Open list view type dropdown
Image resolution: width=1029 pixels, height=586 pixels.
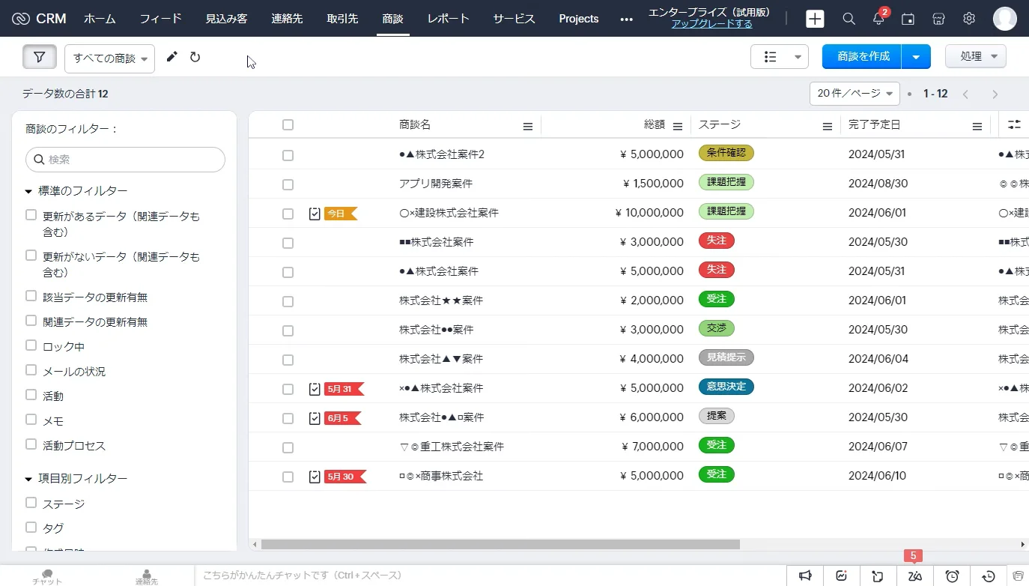click(x=780, y=57)
